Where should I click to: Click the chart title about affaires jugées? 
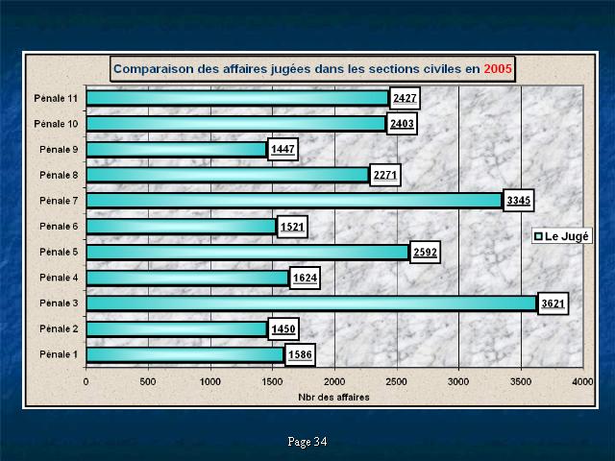[312, 69]
